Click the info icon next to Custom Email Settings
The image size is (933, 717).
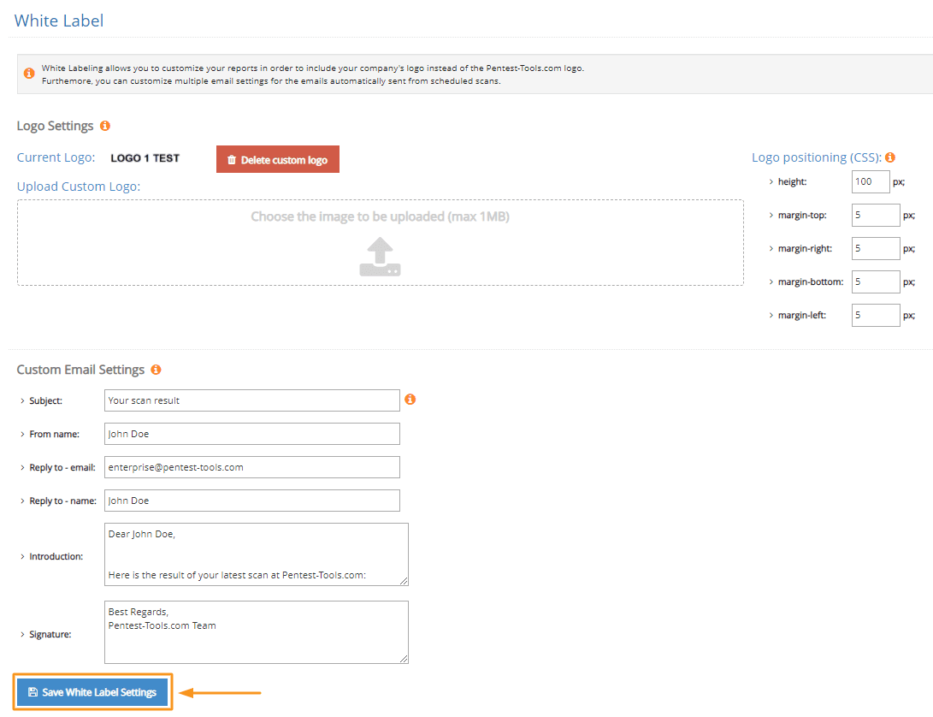[x=156, y=370]
